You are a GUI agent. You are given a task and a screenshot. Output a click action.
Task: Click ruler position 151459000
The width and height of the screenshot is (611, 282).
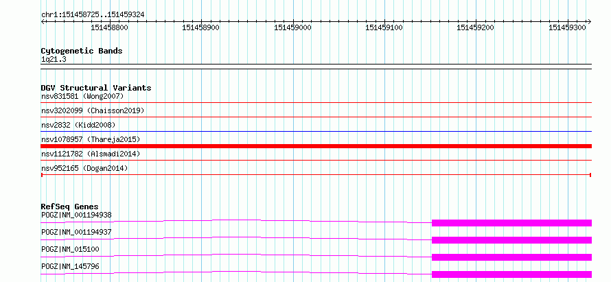tap(292, 27)
